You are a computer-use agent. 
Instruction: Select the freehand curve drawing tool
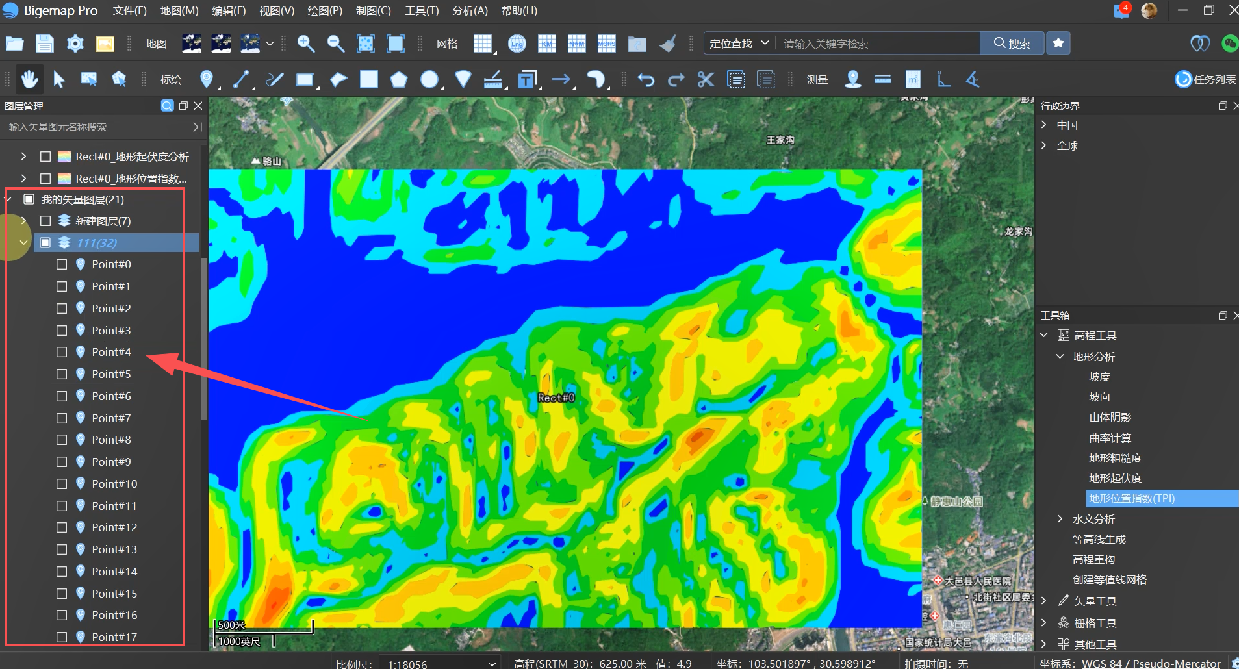click(275, 79)
